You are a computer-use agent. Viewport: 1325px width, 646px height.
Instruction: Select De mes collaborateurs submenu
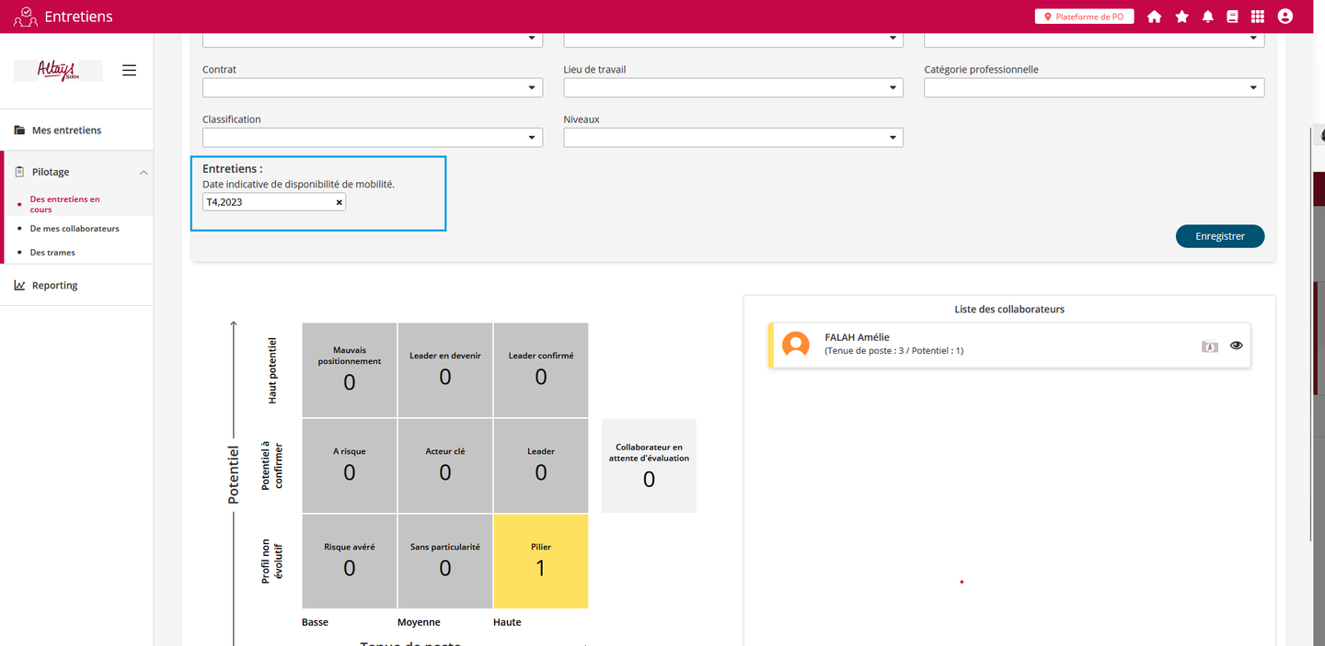point(75,229)
